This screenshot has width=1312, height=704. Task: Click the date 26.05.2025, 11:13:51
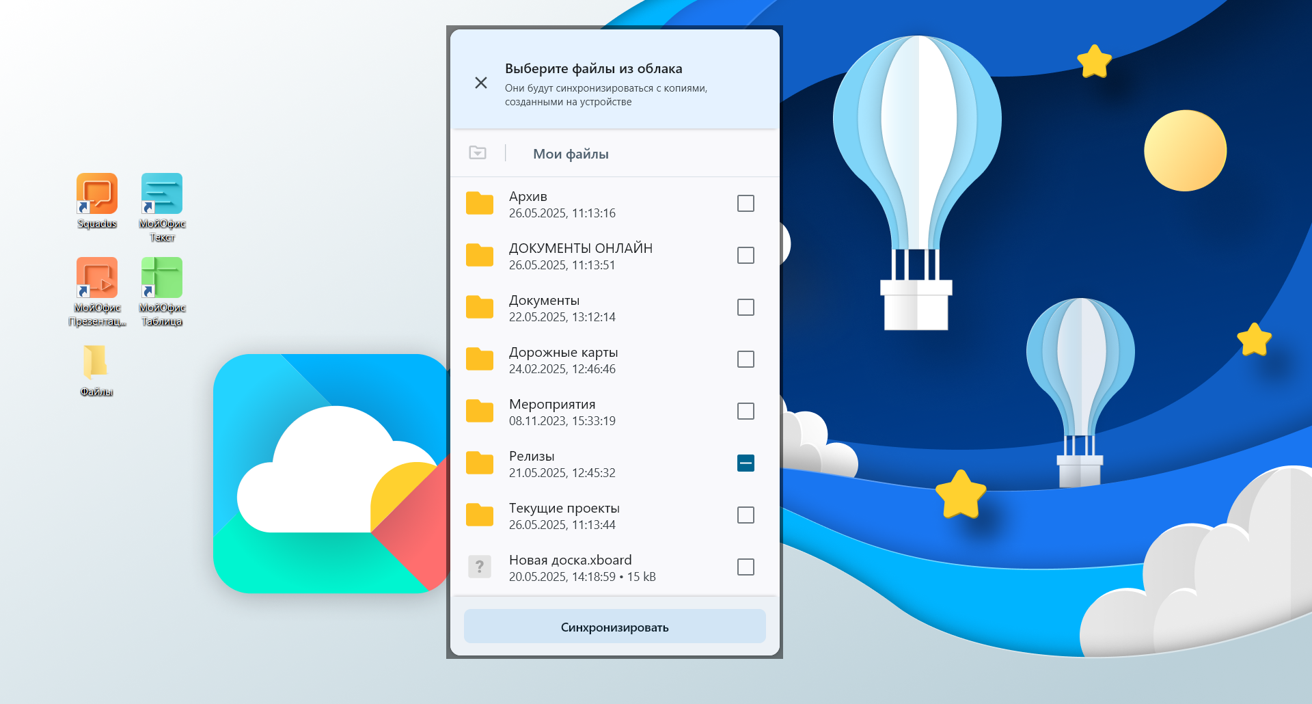coord(562,265)
